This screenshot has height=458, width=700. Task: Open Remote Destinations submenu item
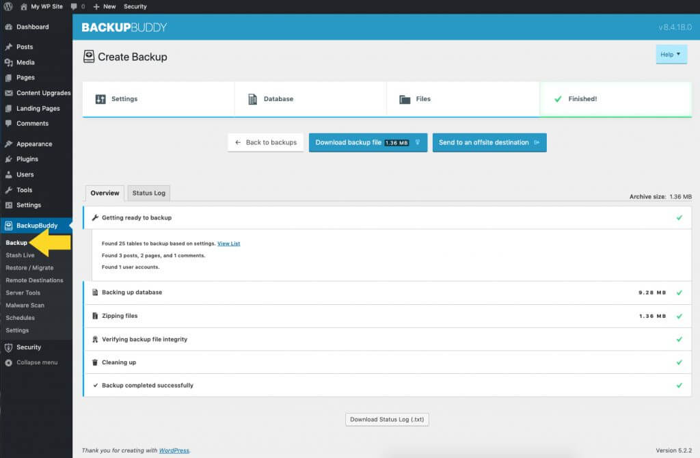(34, 280)
